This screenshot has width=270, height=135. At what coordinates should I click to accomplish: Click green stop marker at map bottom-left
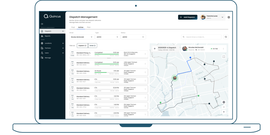(x=160, y=103)
